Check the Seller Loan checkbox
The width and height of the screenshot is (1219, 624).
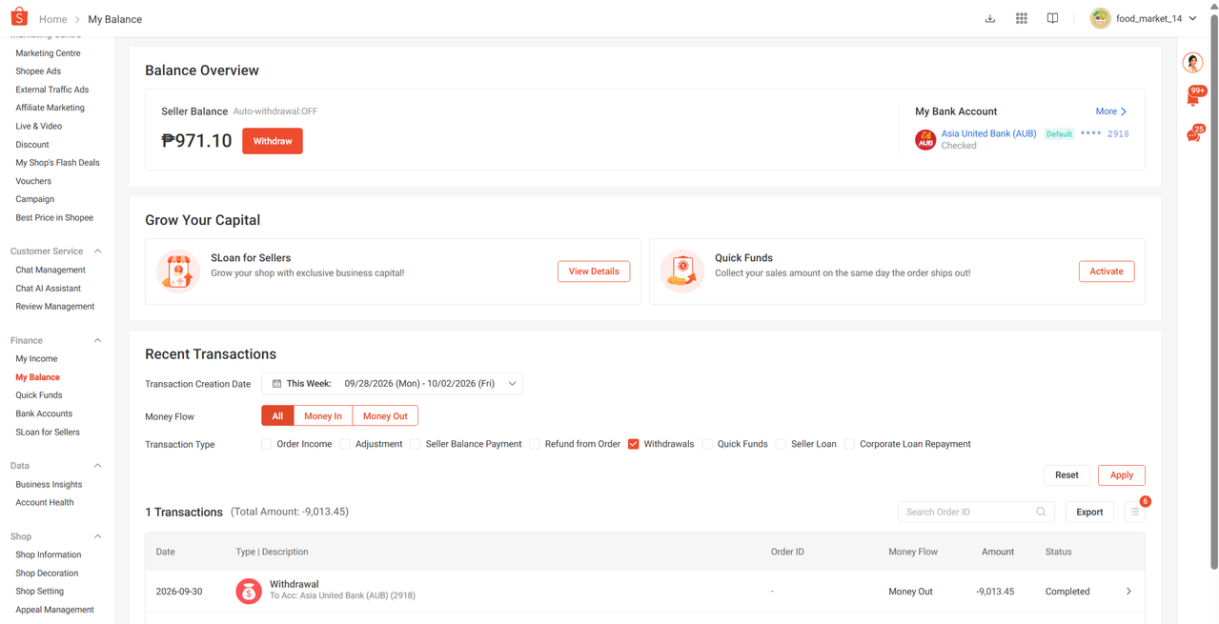(x=782, y=444)
